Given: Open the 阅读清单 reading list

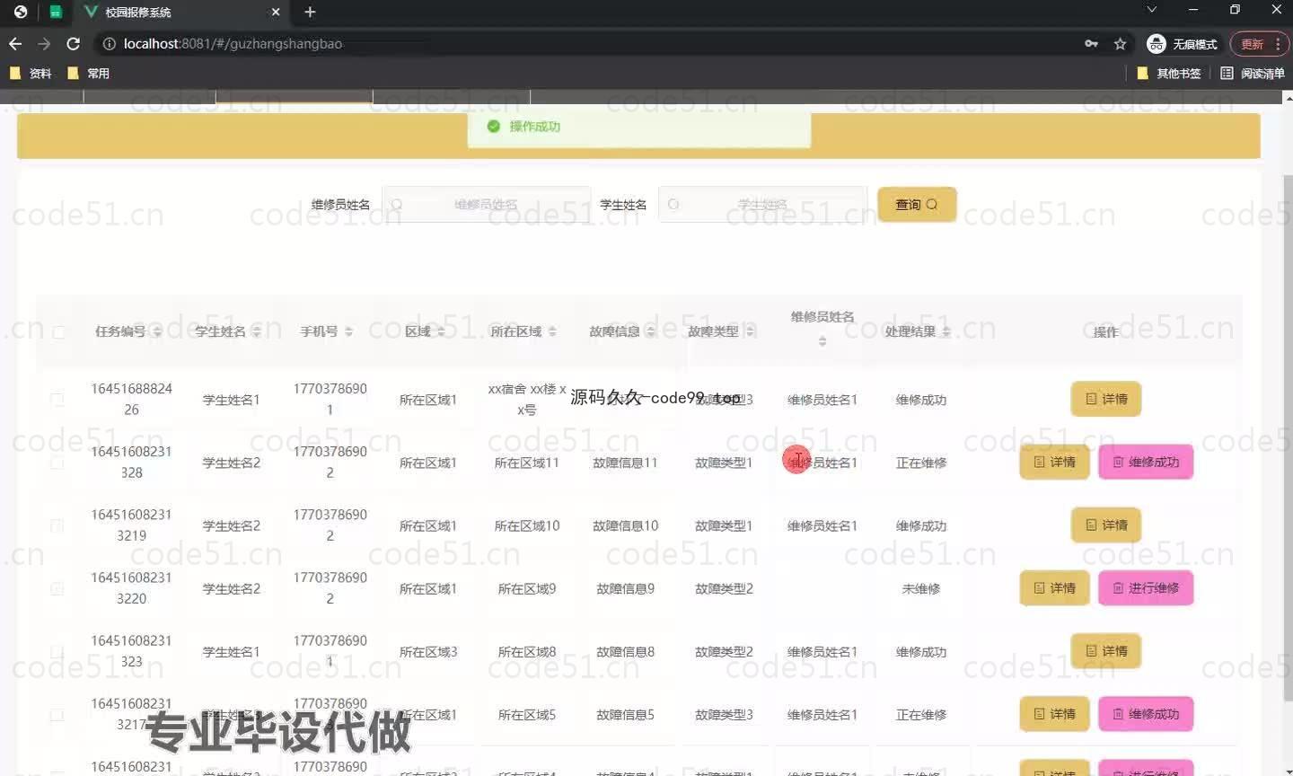Looking at the screenshot, I should click(1253, 74).
